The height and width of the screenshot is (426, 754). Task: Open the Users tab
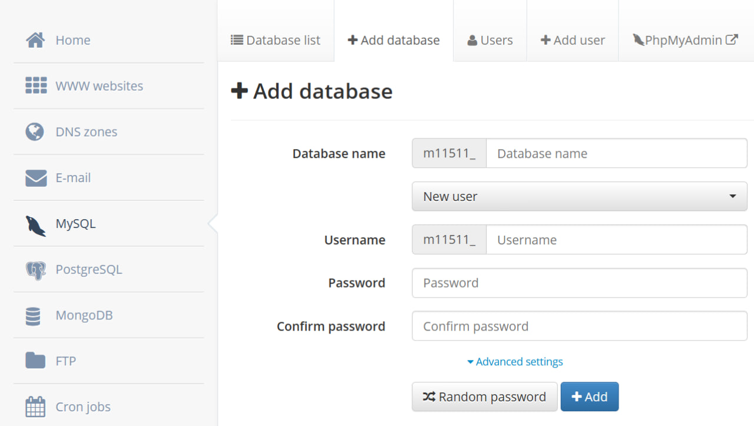(x=490, y=40)
